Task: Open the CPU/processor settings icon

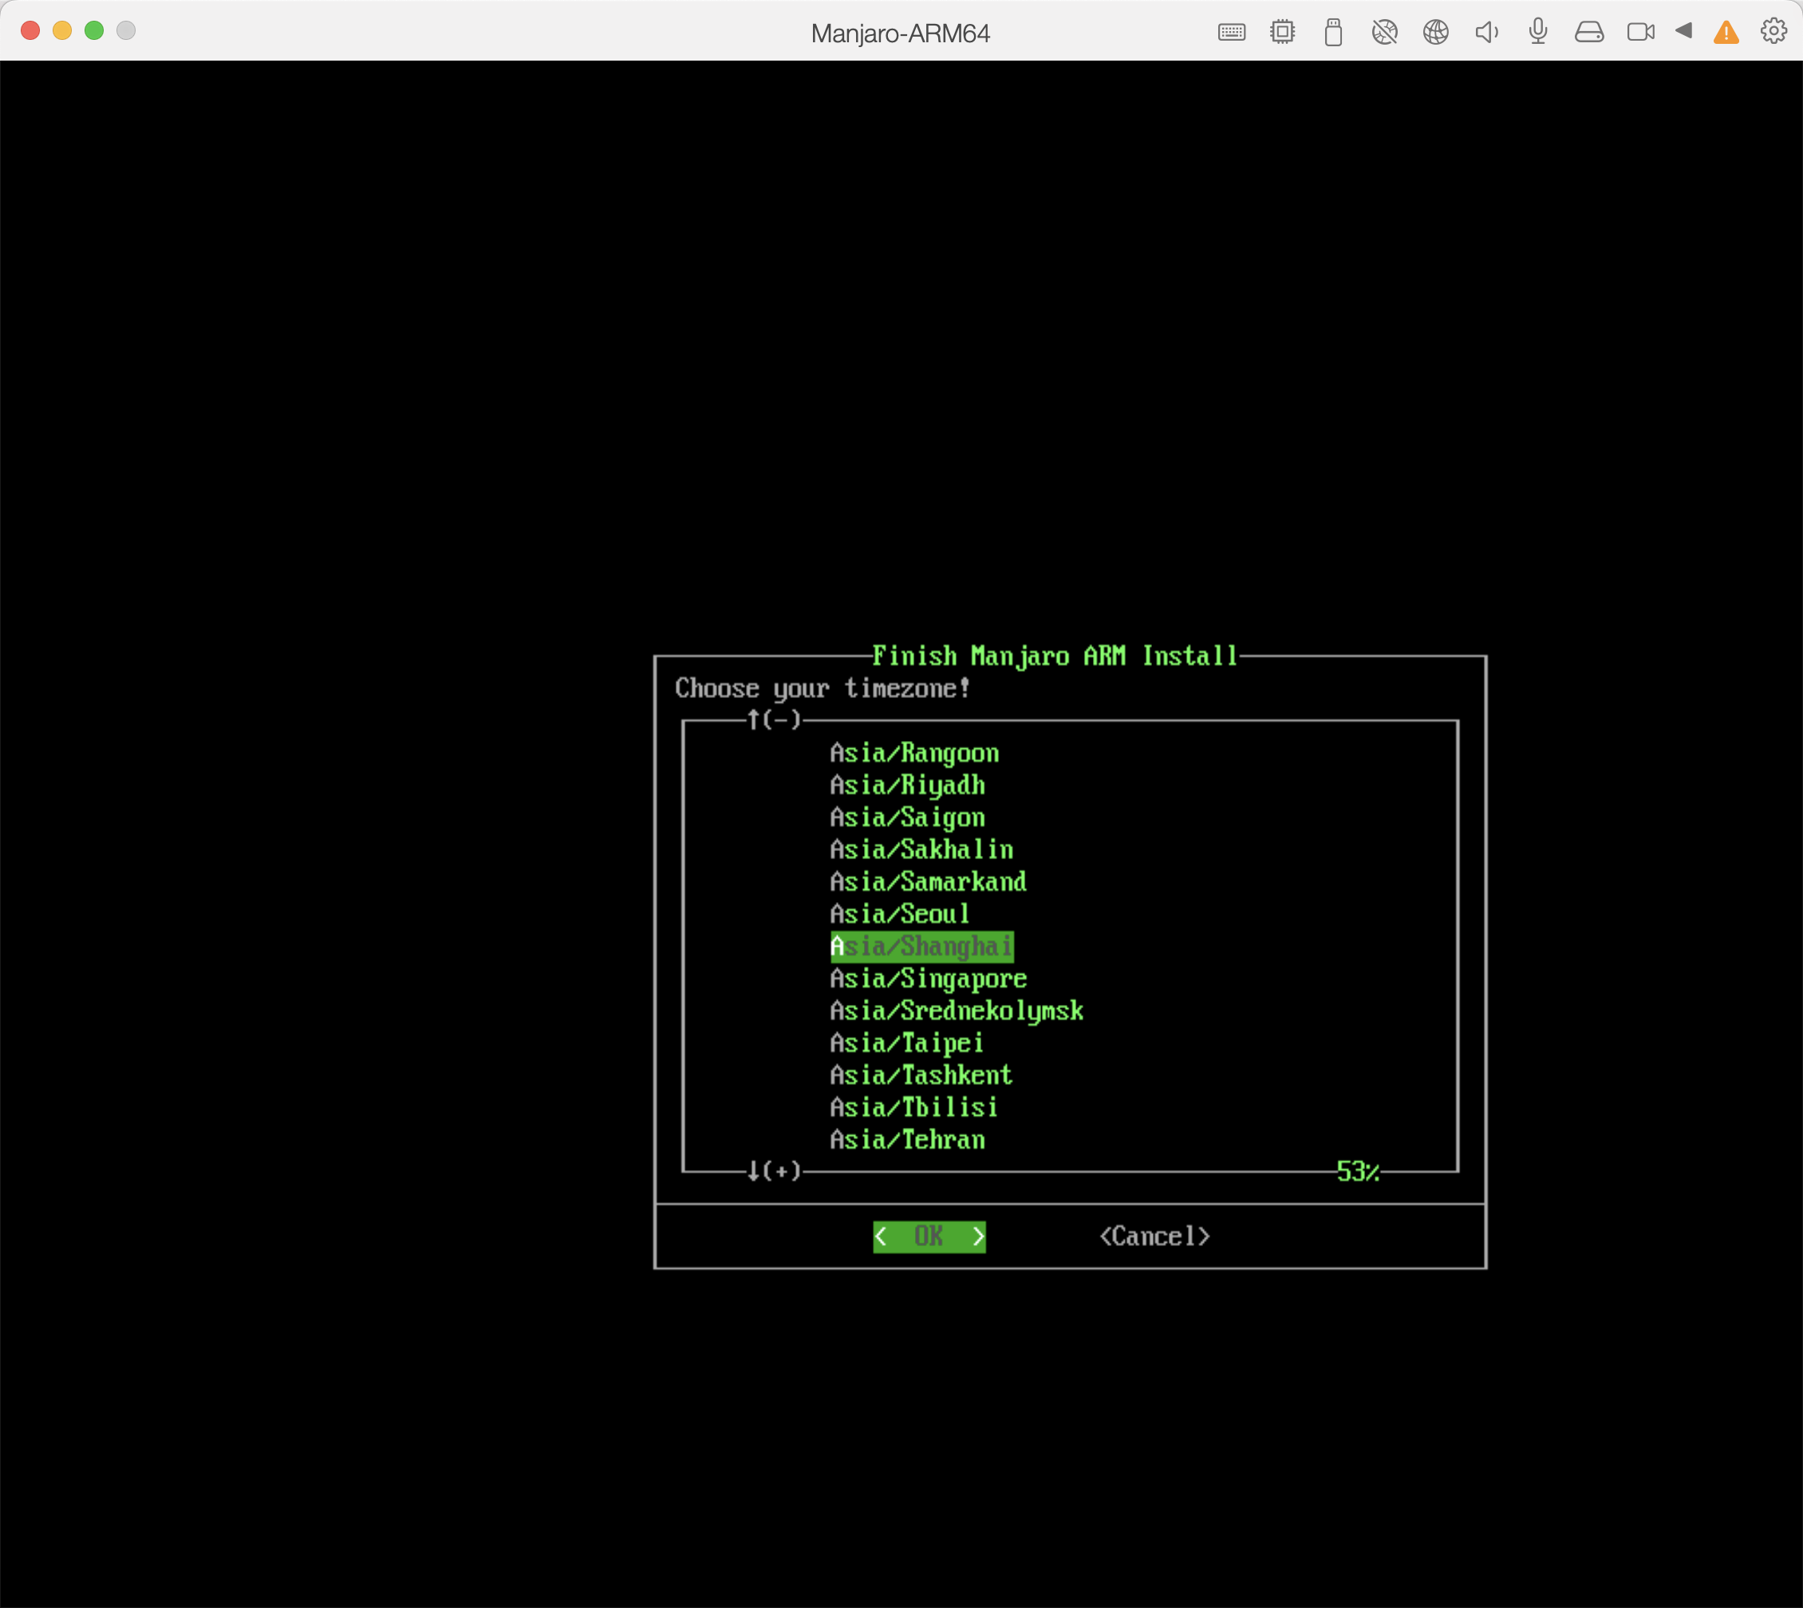Action: tap(1282, 33)
